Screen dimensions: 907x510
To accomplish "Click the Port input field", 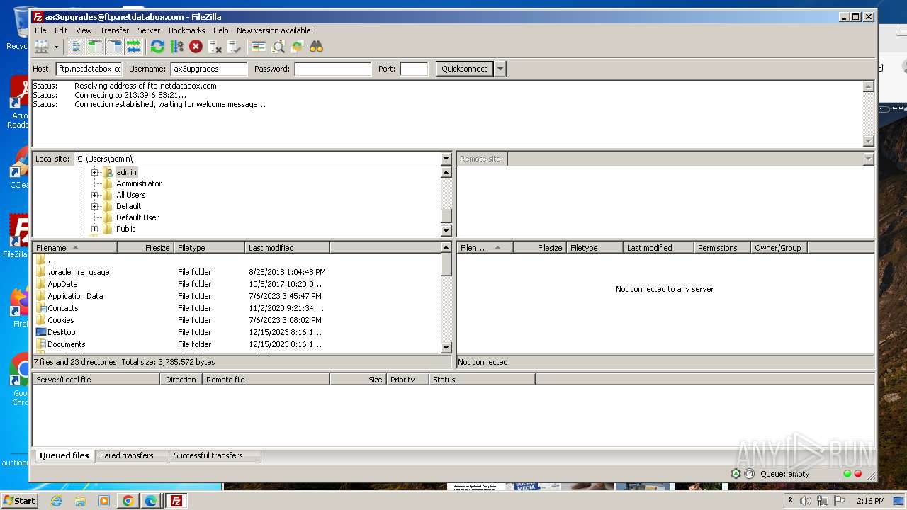I will click(414, 69).
